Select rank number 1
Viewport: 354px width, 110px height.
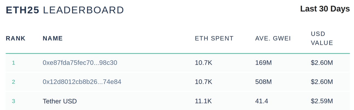13,63
